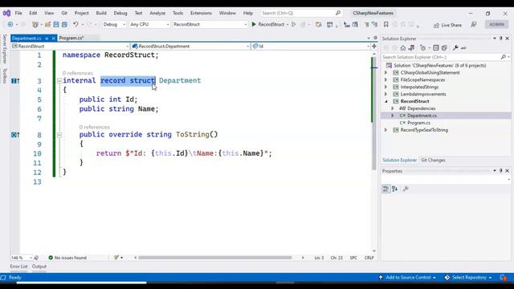Click Pending Changes Filter icon in Solution Explorer
The width and height of the screenshot is (514, 289).
click(423, 48)
